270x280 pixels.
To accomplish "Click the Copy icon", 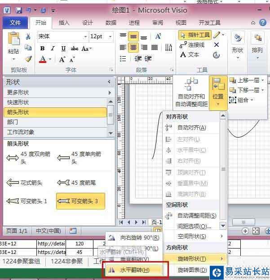I will click(28, 47).
